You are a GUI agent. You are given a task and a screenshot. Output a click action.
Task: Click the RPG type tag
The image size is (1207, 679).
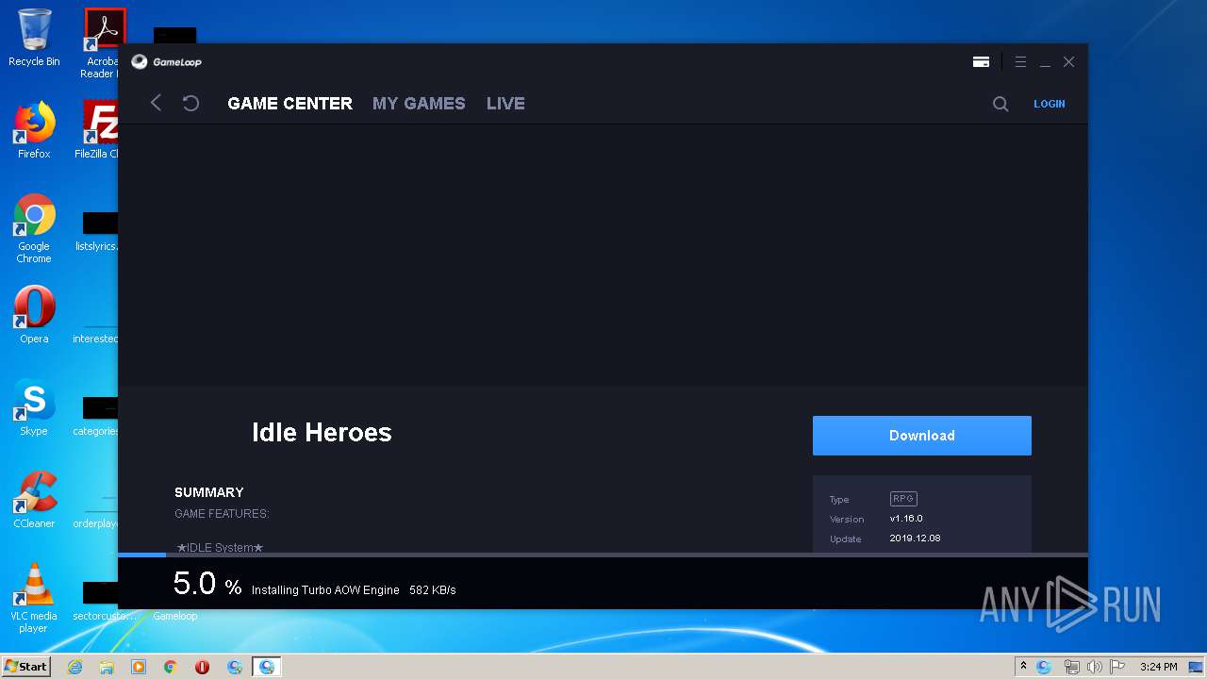(903, 499)
